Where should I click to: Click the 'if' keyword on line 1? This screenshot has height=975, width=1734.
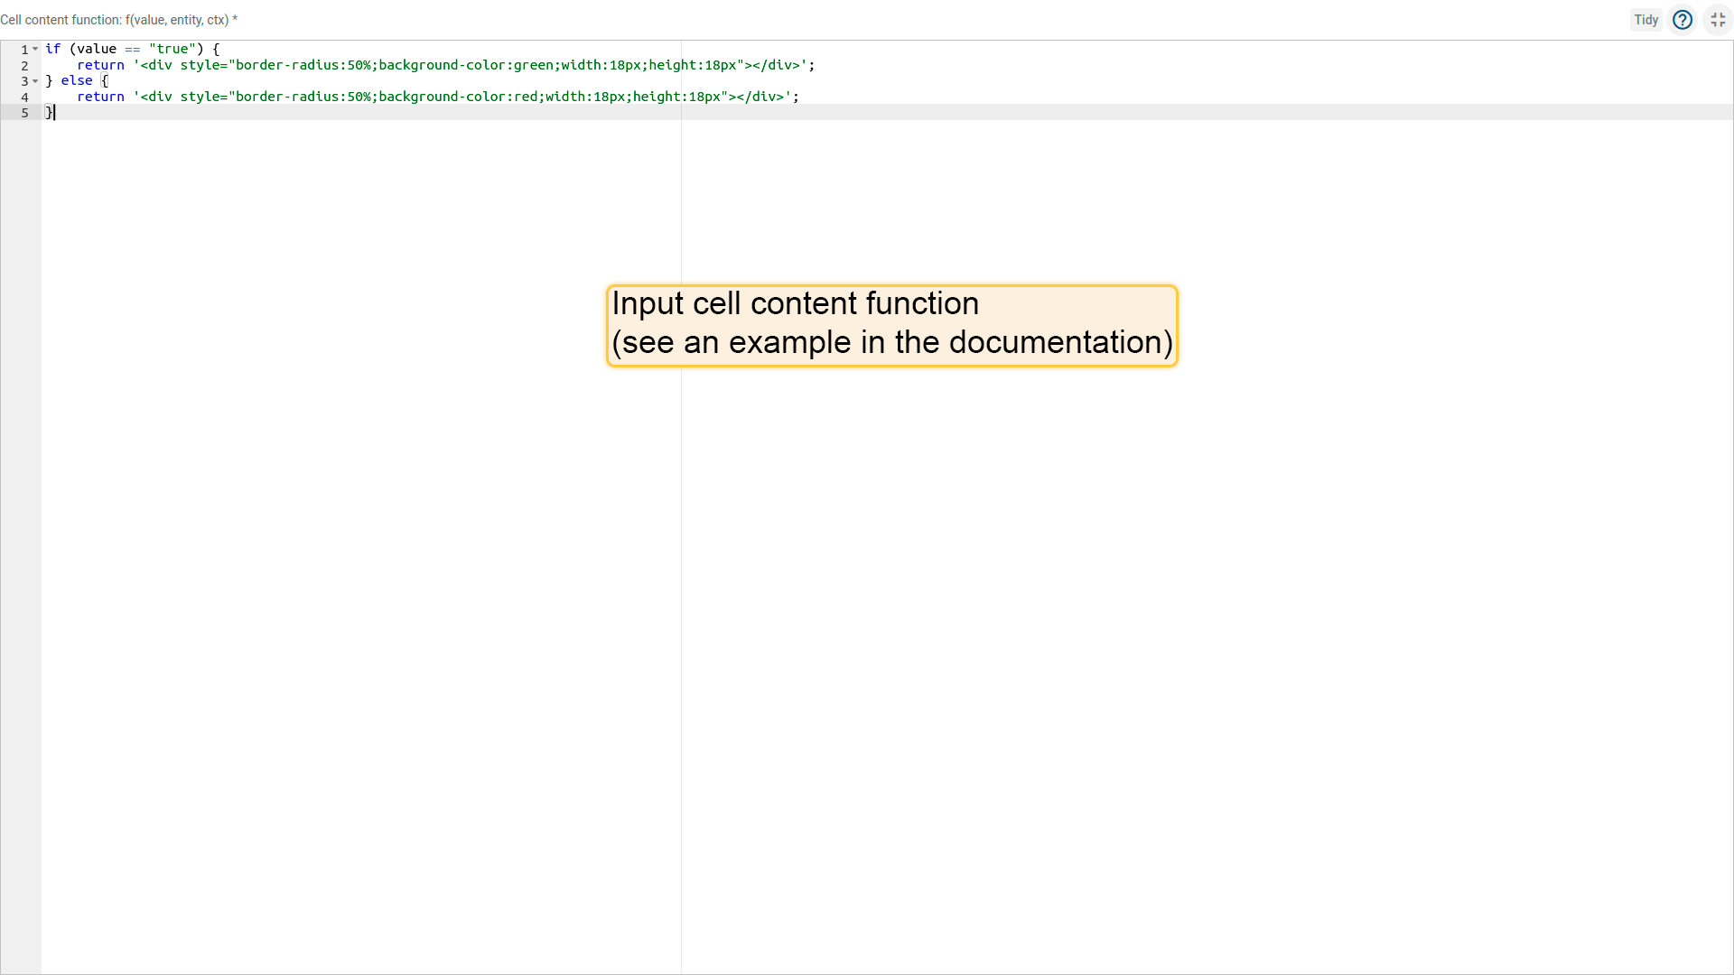click(x=52, y=50)
